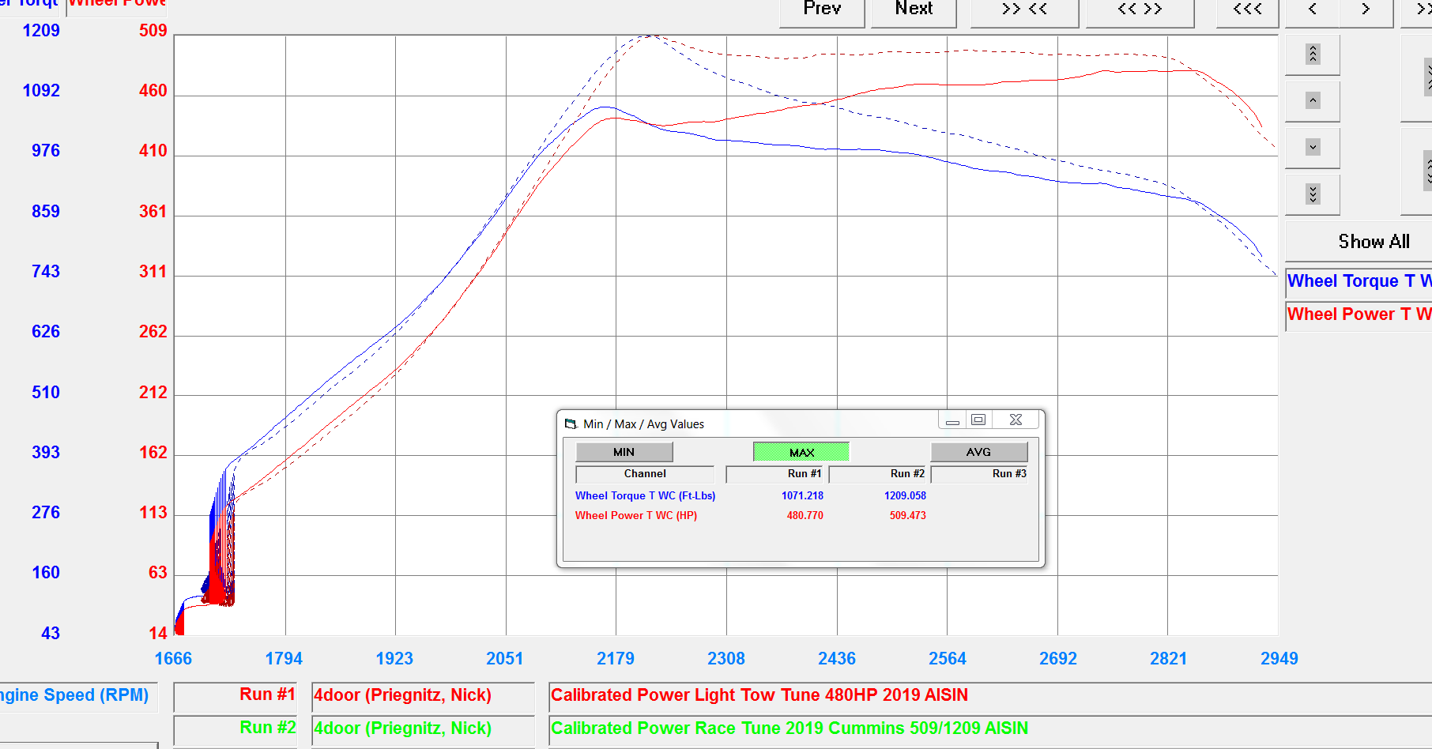Screen dimensions: 1432x749
Task: Click the Run #2 Race Tune description field
Action: click(790, 728)
